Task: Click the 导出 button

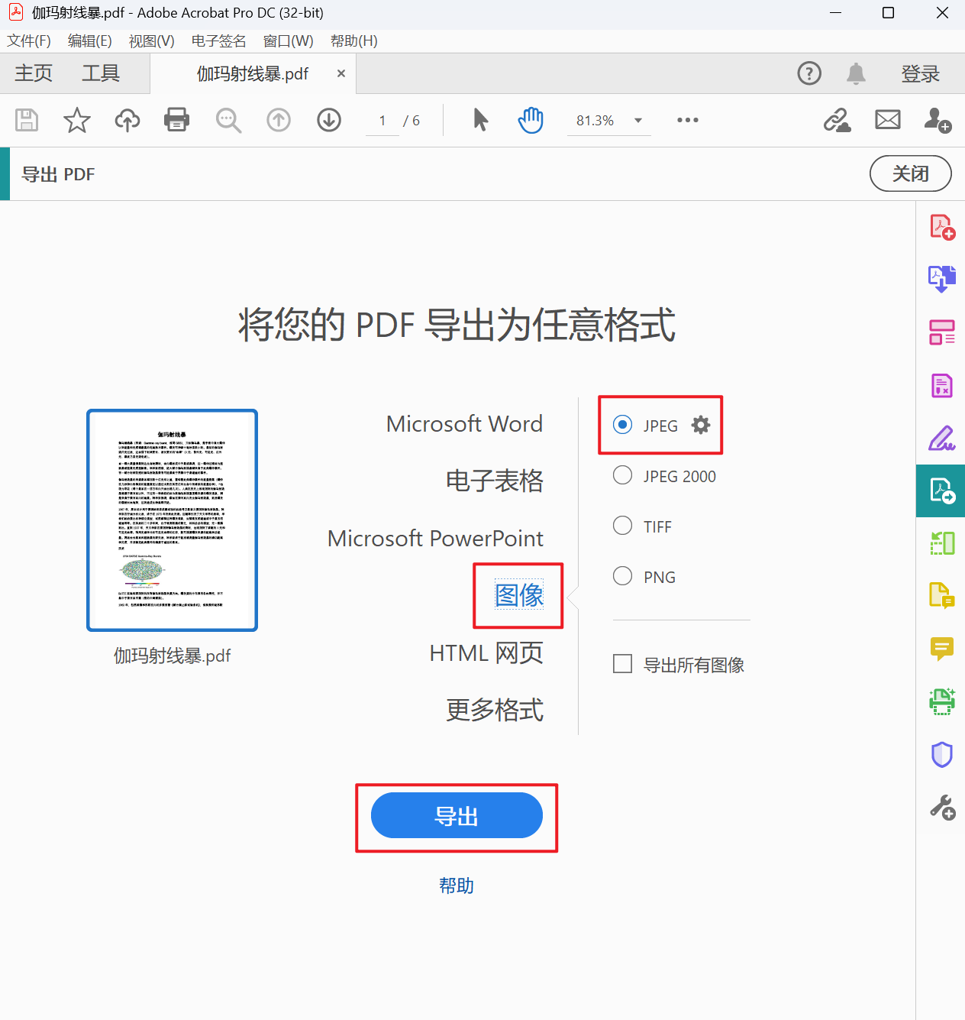Action: pos(457,815)
